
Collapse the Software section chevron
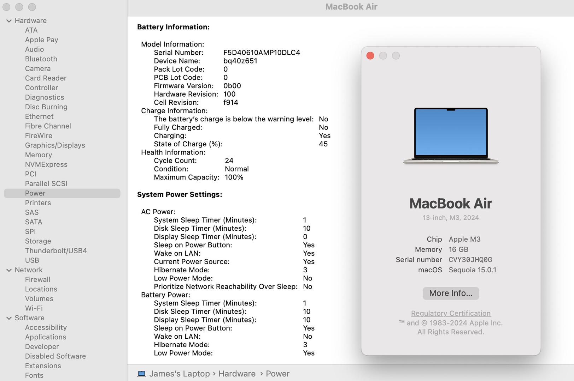point(9,318)
